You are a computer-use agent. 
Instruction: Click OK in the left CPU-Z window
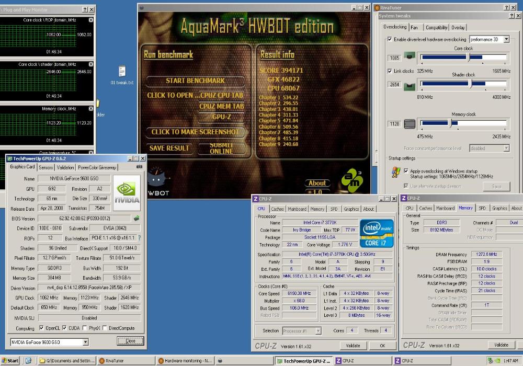coord(383,346)
